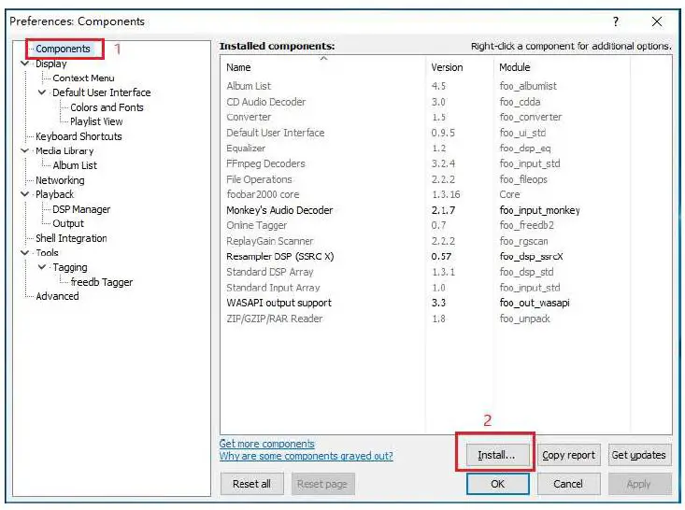Click version 1.3.16 of foobar2000 core
685x510 pixels.
446,194
